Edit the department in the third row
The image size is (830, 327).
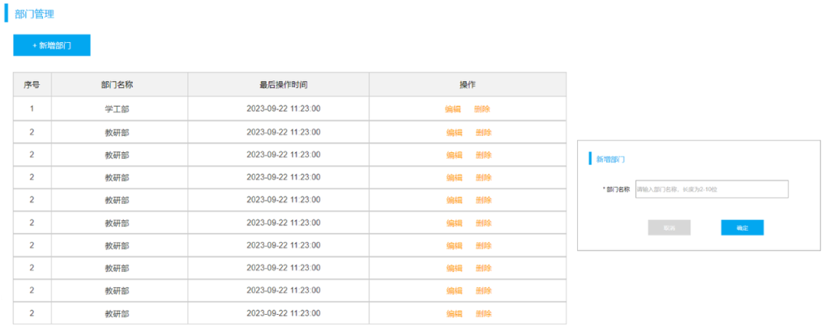pos(454,155)
